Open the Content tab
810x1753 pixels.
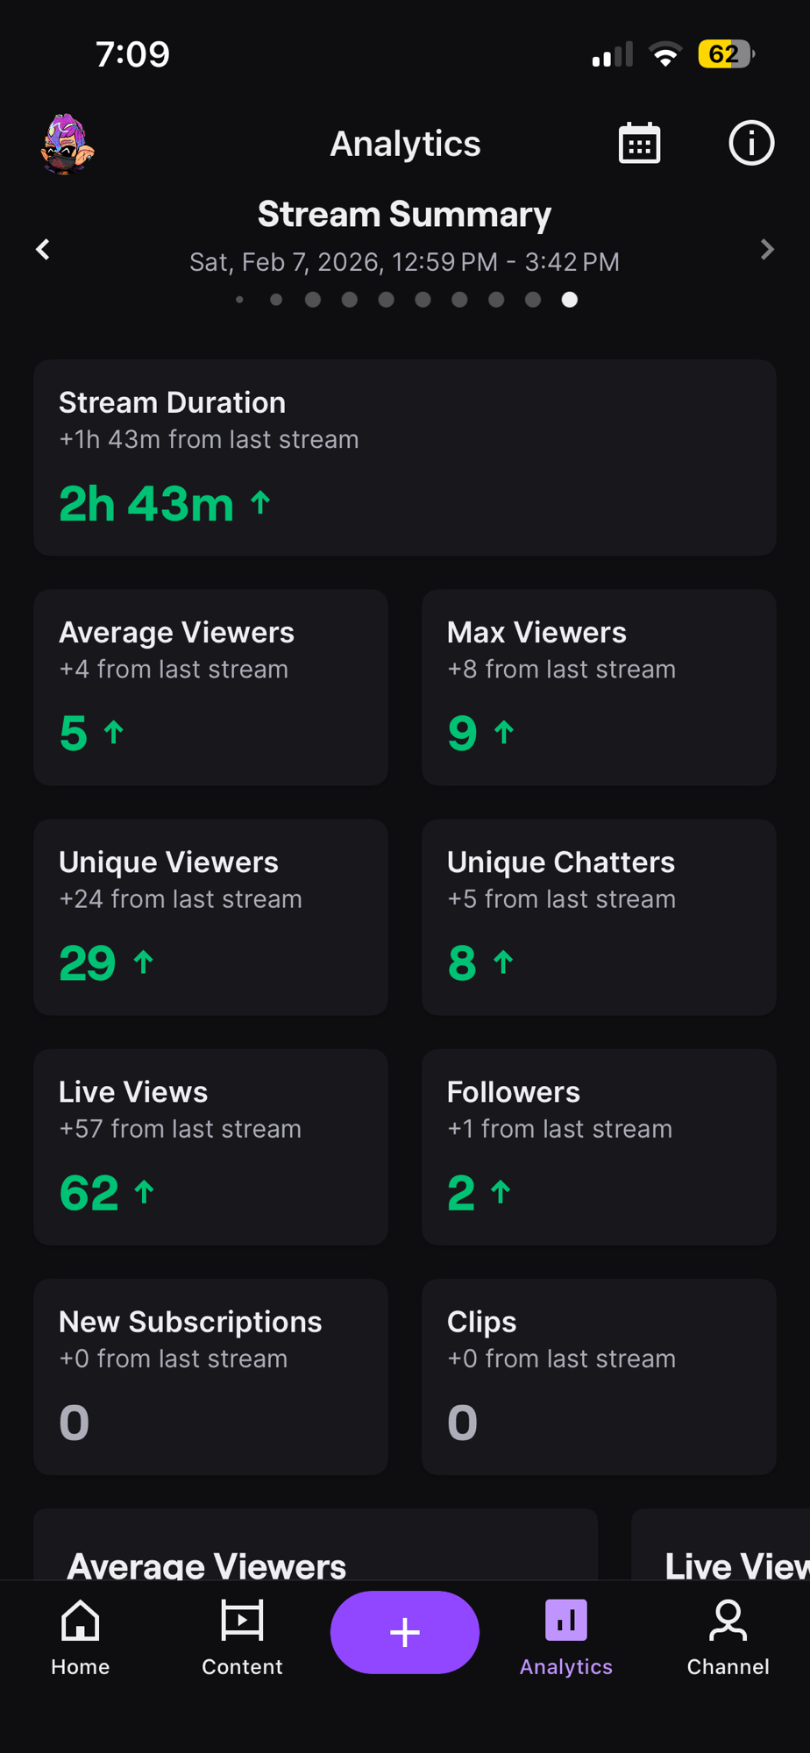point(242,1636)
